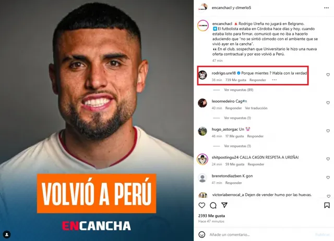Click Ver traducción on leoomedeiro comment
The height and width of the screenshot is (241, 334).
point(256,108)
